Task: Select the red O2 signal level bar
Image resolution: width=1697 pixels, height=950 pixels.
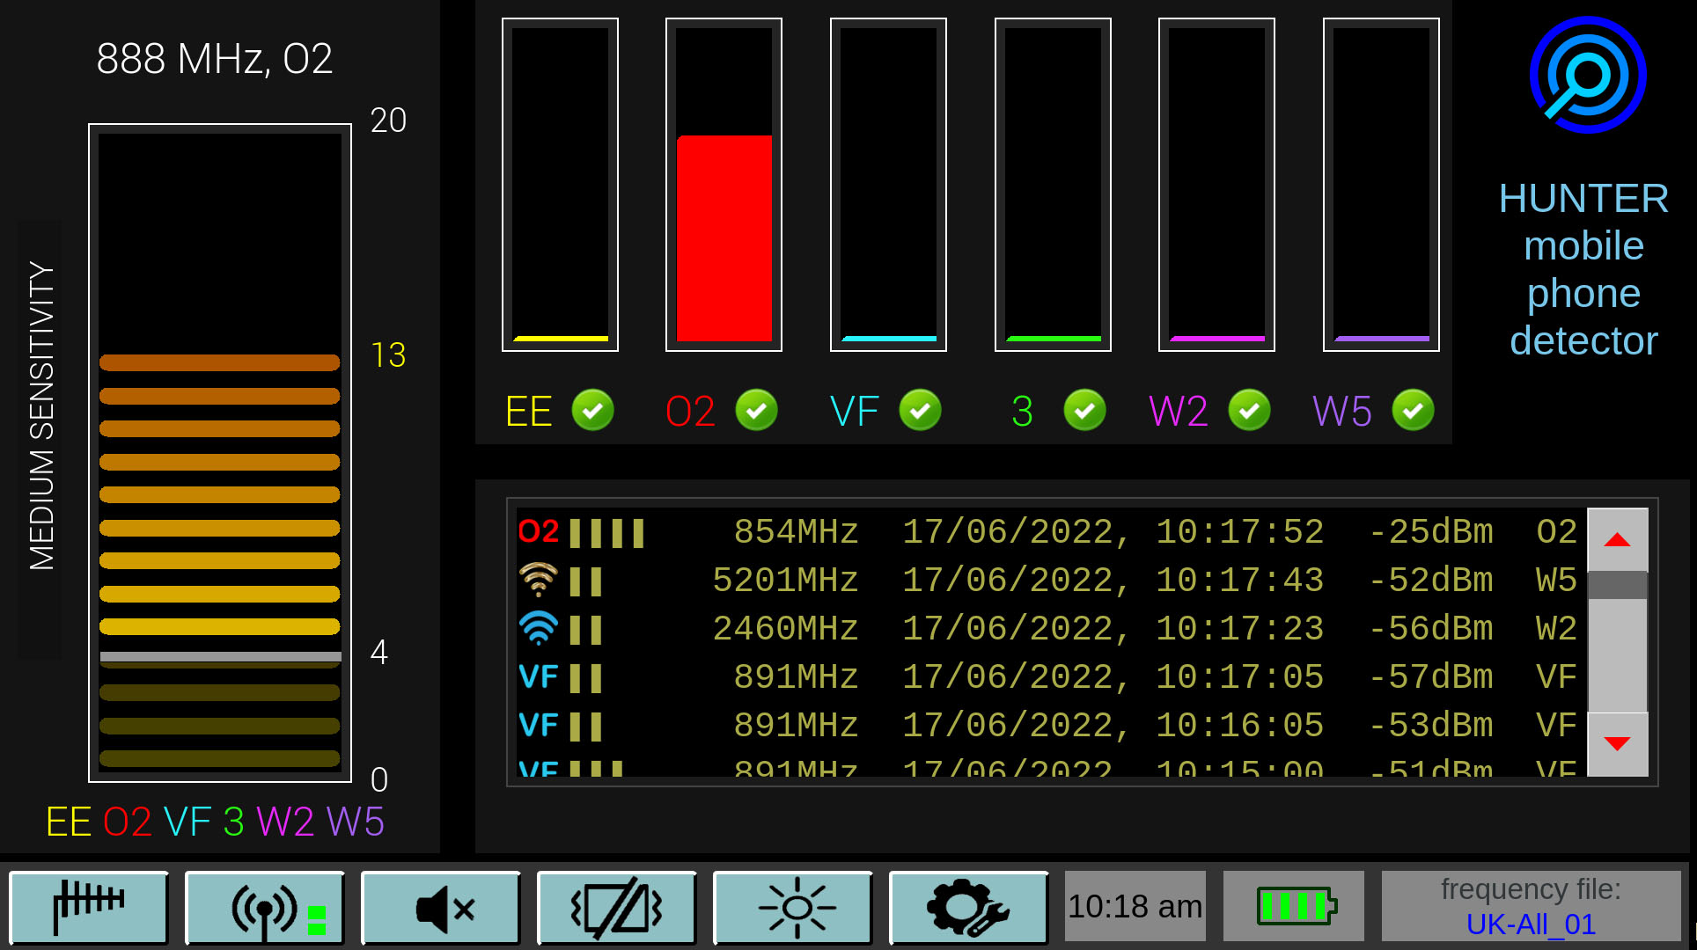Action: pos(724,185)
